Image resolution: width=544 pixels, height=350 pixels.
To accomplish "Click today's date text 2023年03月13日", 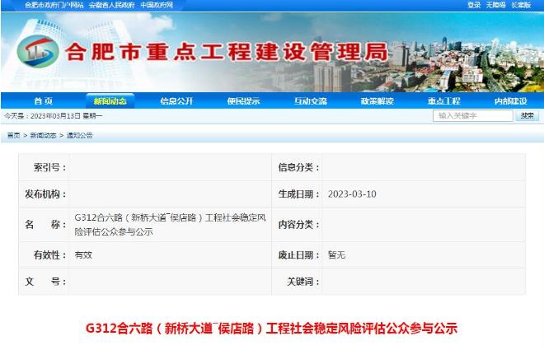I will tap(55, 116).
